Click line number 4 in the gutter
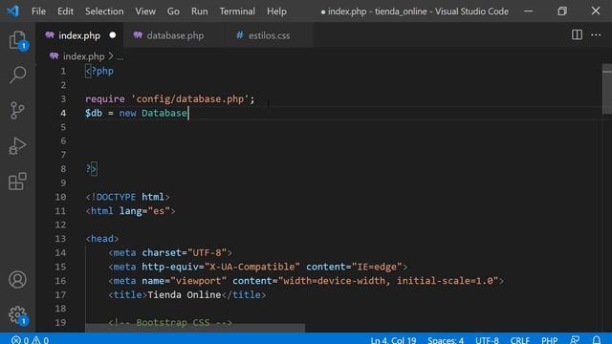The width and height of the screenshot is (612, 344). pyautogui.click(x=63, y=113)
